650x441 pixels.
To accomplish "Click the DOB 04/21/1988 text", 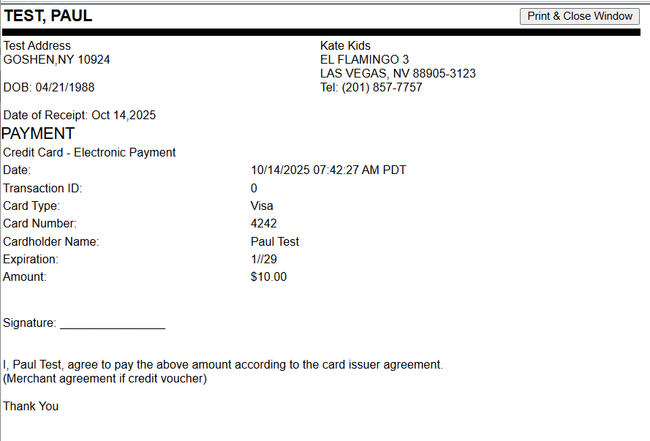I will pos(49,87).
